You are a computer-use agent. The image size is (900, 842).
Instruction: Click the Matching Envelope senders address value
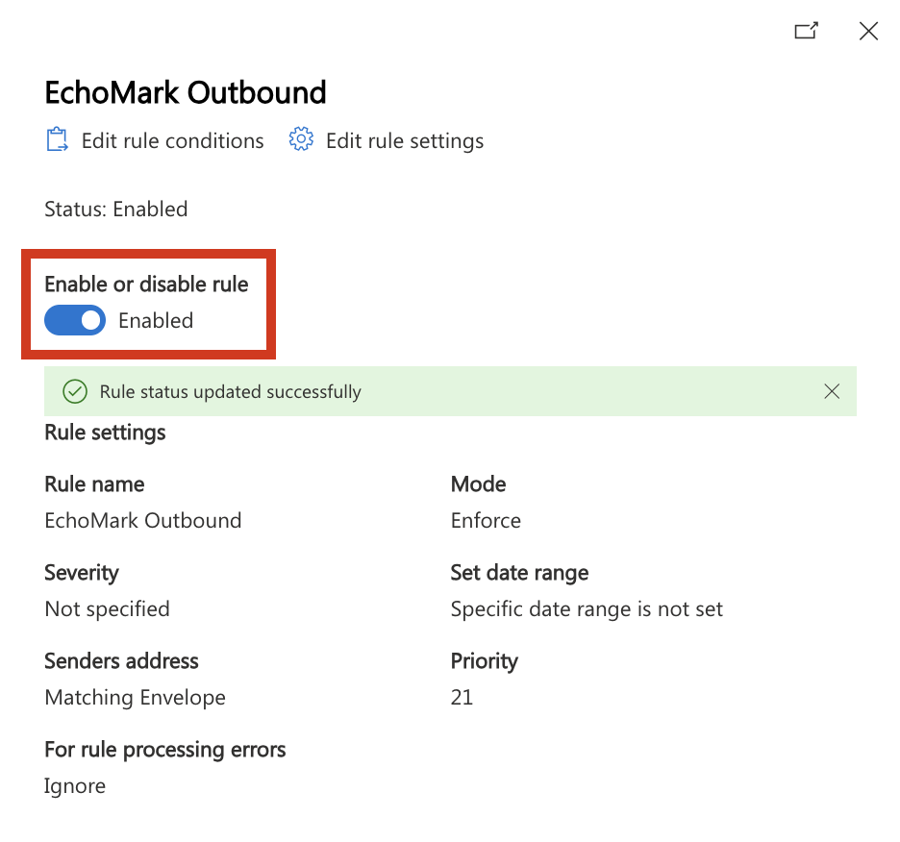click(135, 698)
